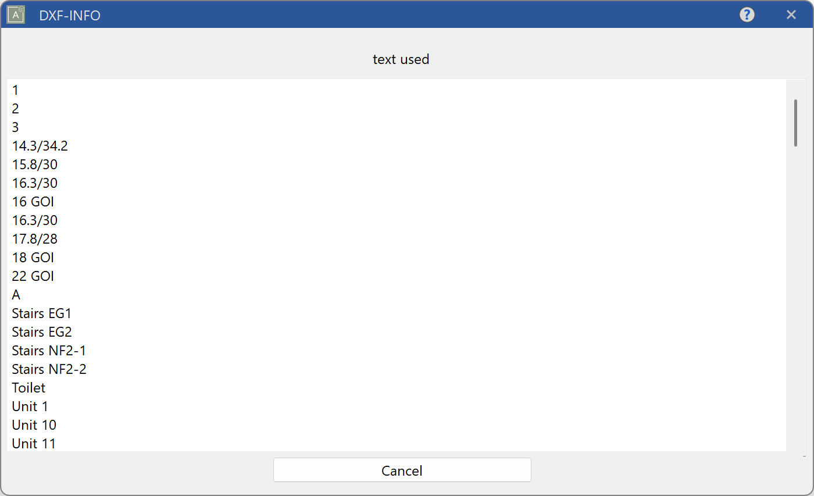Screen dimensions: 814x496
Task: Select the "3" entry in the list
Action: (x=16, y=127)
